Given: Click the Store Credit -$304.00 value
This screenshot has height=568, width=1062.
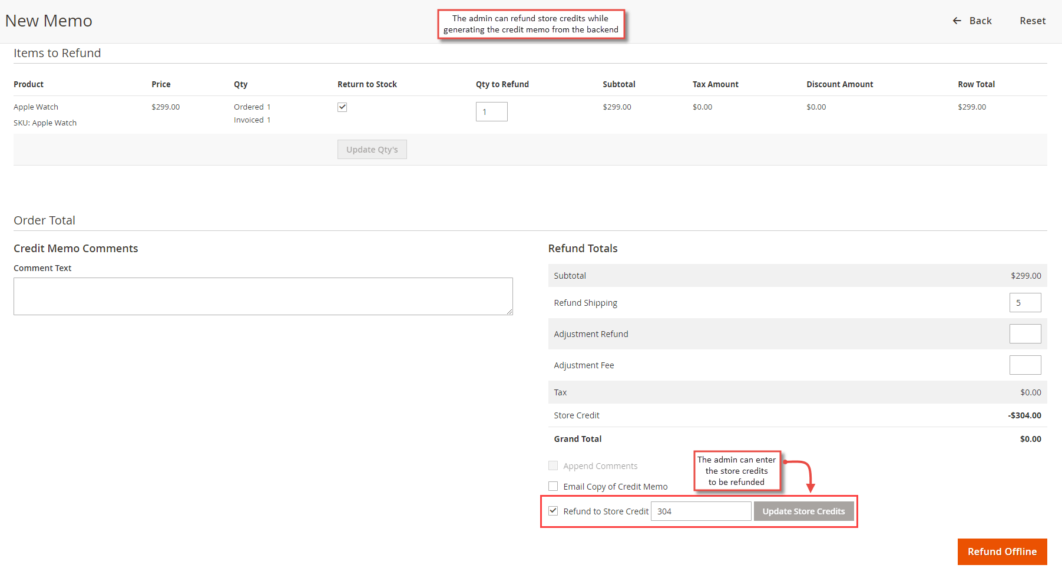Looking at the screenshot, I should (1024, 415).
